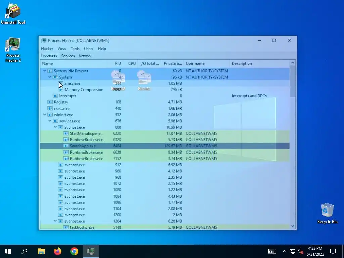Sort by Private bytes column header

(x=172, y=63)
